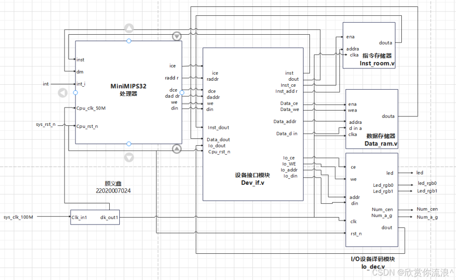Image resolution: width=456 pixels, height=280 pixels.
Task: Click the Data_ram.v label
Action: (x=381, y=144)
